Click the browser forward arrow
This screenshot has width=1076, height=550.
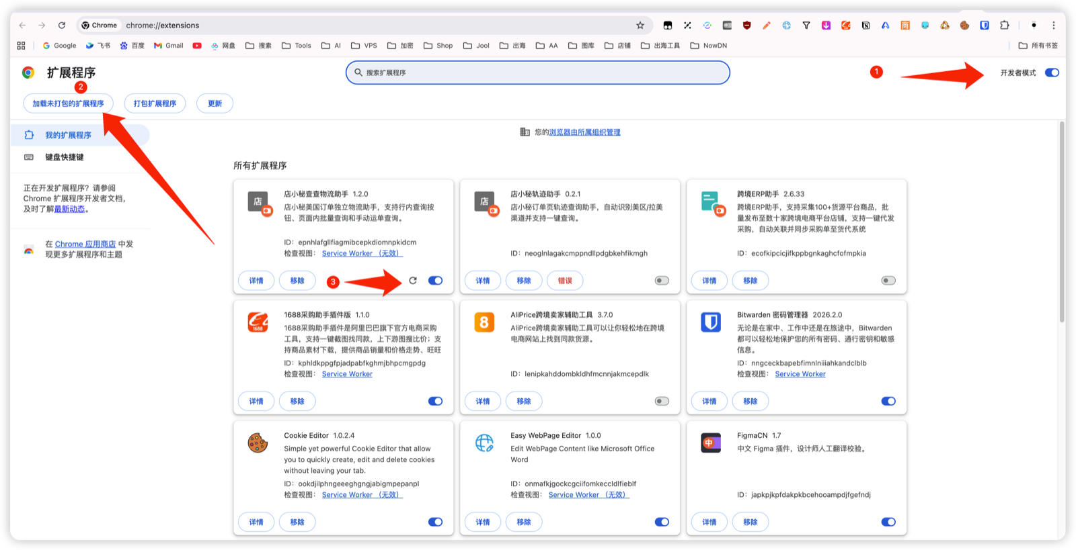pyautogui.click(x=42, y=26)
